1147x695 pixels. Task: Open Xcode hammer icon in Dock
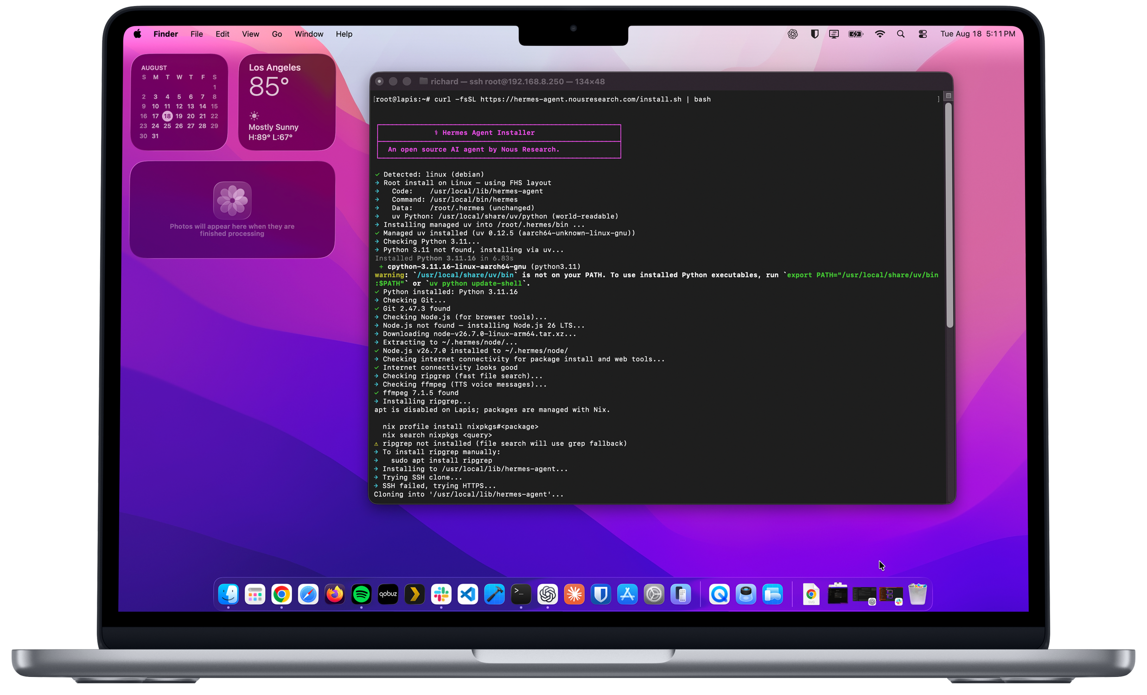coord(494,594)
